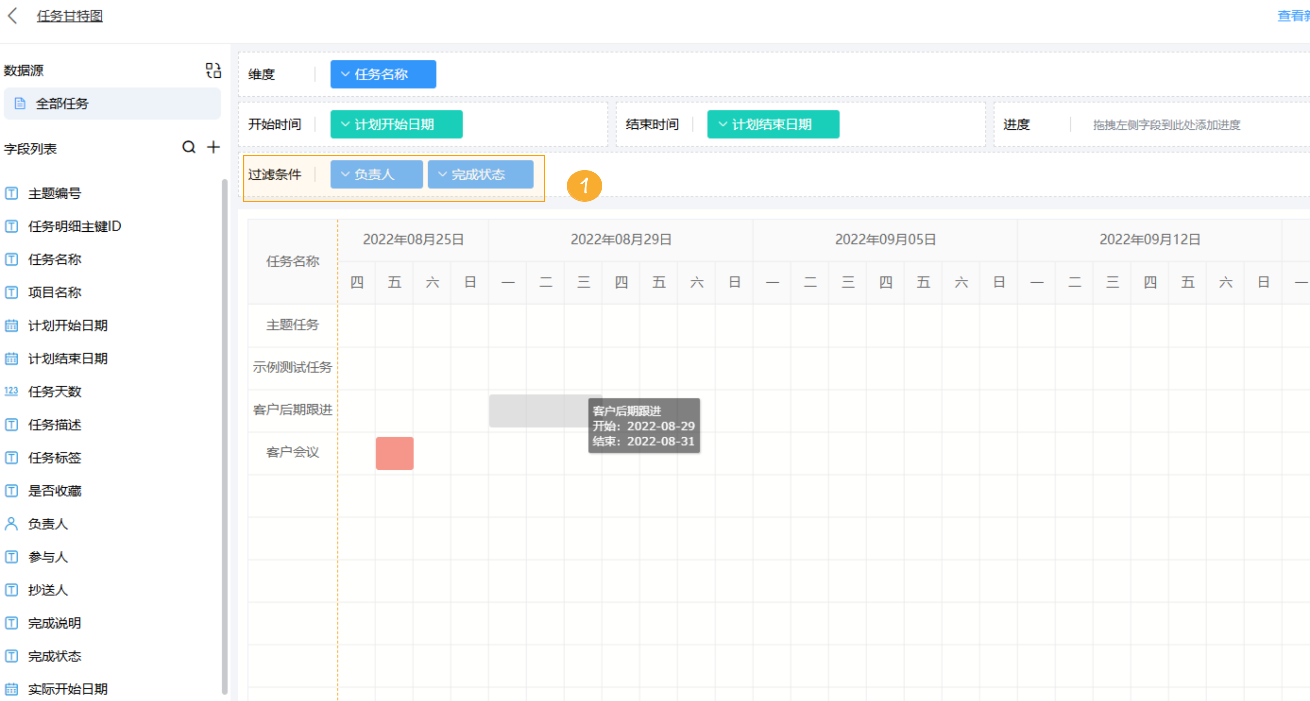Click the 任务甘特图 title link
This screenshot has width=1310, height=701.
pyautogui.click(x=70, y=16)
